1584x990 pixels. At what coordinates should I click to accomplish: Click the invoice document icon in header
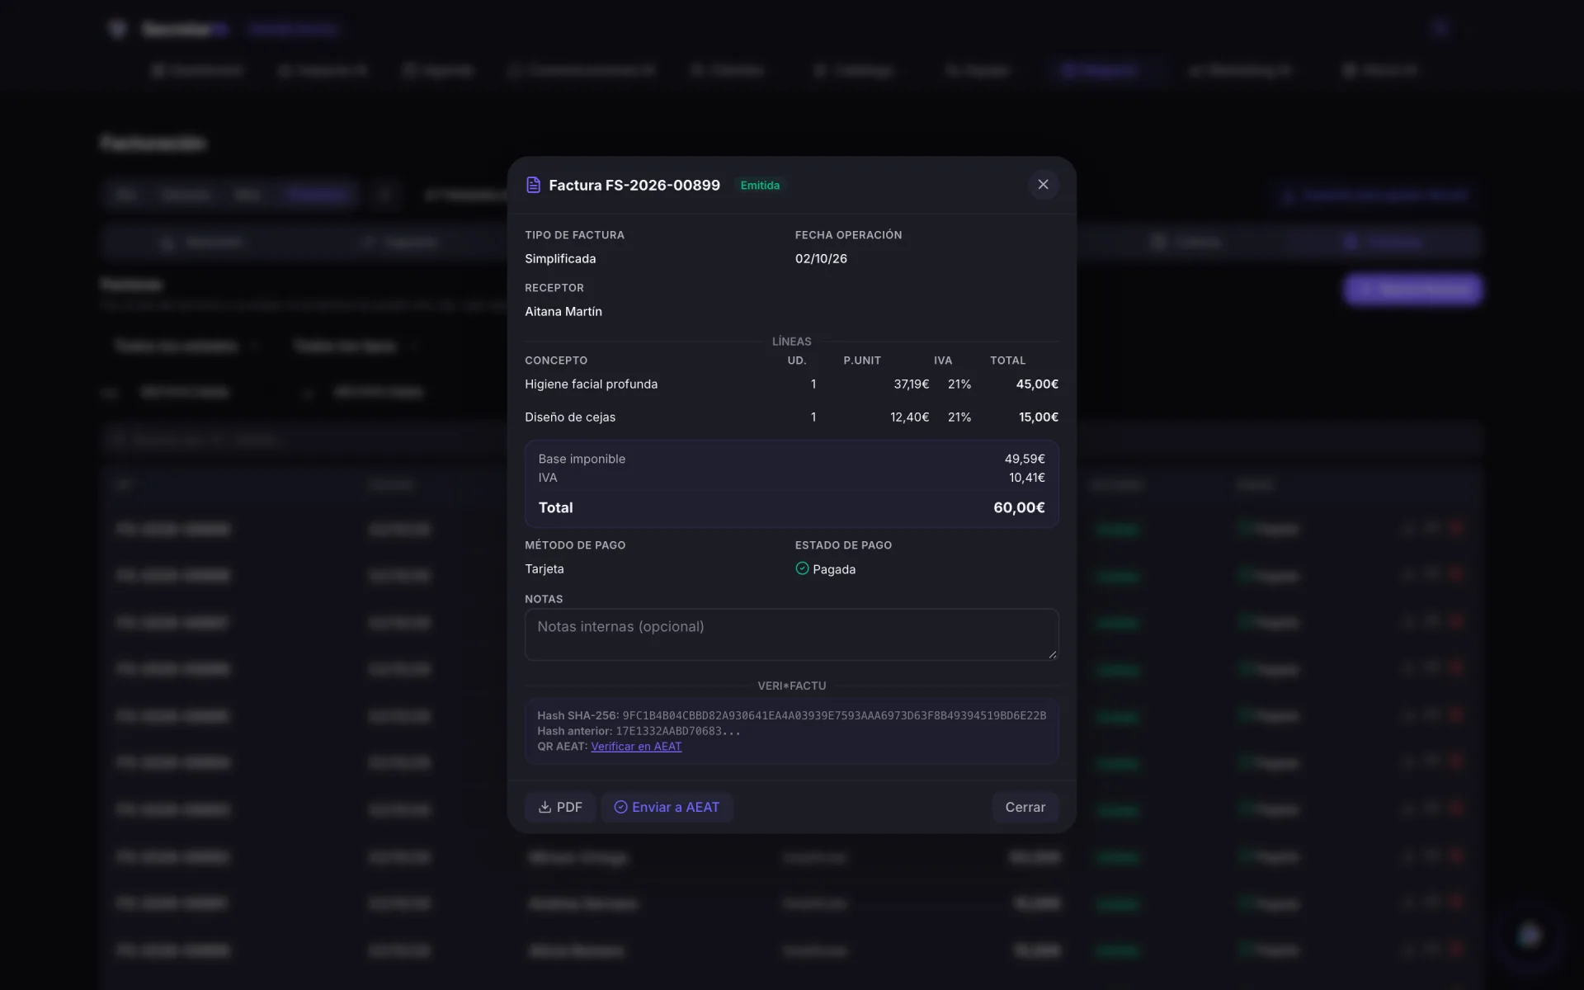tap(533, 185)
